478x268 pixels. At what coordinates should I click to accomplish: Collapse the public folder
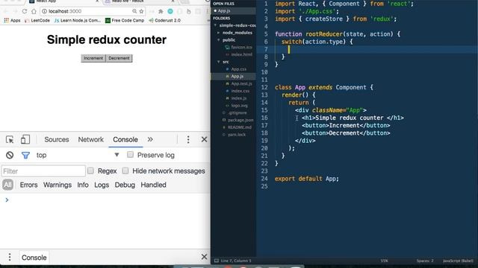click(x=218, y=39)
